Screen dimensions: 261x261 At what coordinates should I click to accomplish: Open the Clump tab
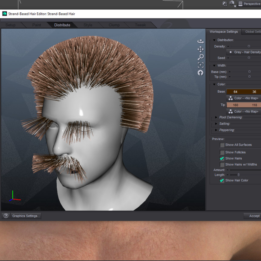[114, 25]
